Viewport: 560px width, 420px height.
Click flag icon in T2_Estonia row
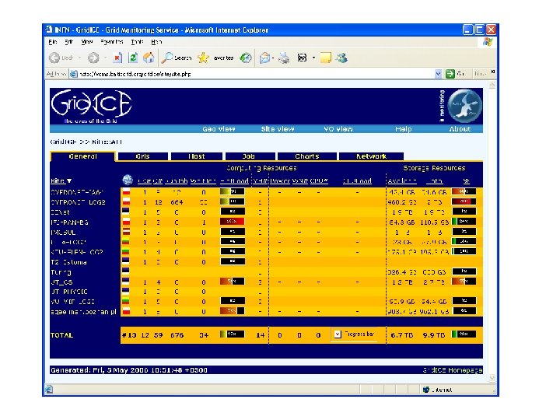point(126,261)
